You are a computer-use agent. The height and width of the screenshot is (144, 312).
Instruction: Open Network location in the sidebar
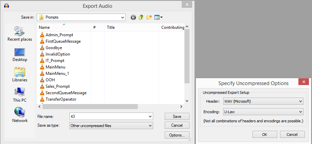click(x=20, y=115)
